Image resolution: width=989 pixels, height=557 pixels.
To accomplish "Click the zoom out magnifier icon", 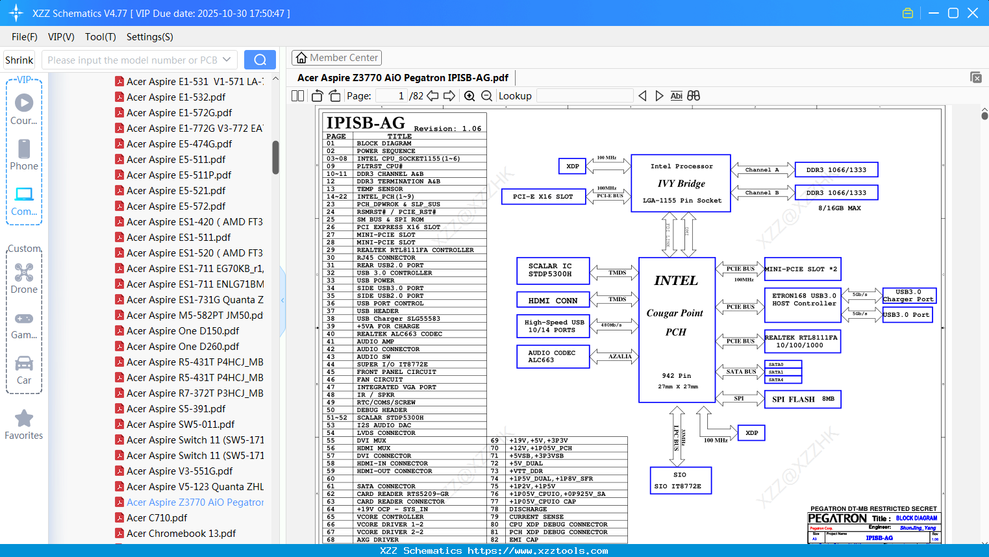I will [x=486, y=96].
